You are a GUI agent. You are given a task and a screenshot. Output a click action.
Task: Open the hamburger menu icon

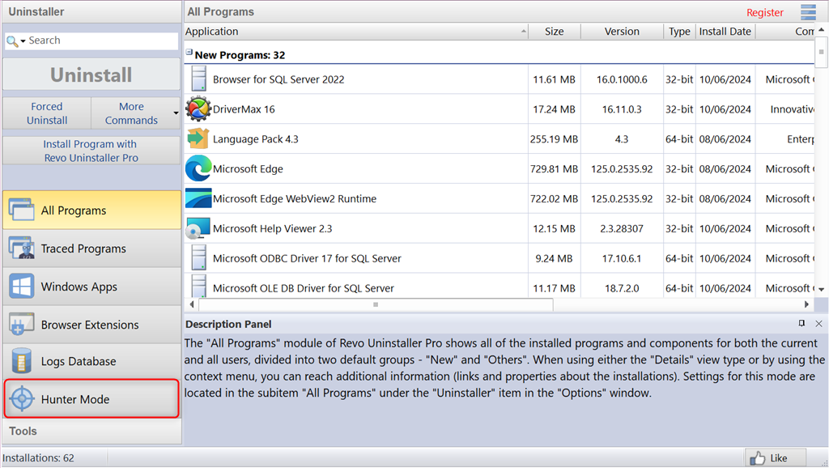click(808, 12)
